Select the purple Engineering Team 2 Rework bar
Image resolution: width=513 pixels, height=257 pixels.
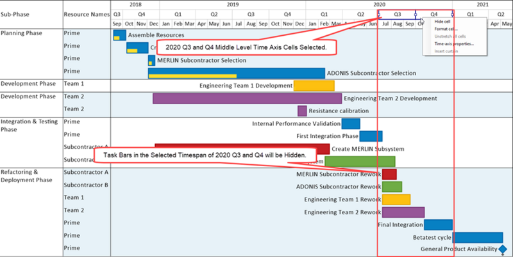(x=403, y=212)
